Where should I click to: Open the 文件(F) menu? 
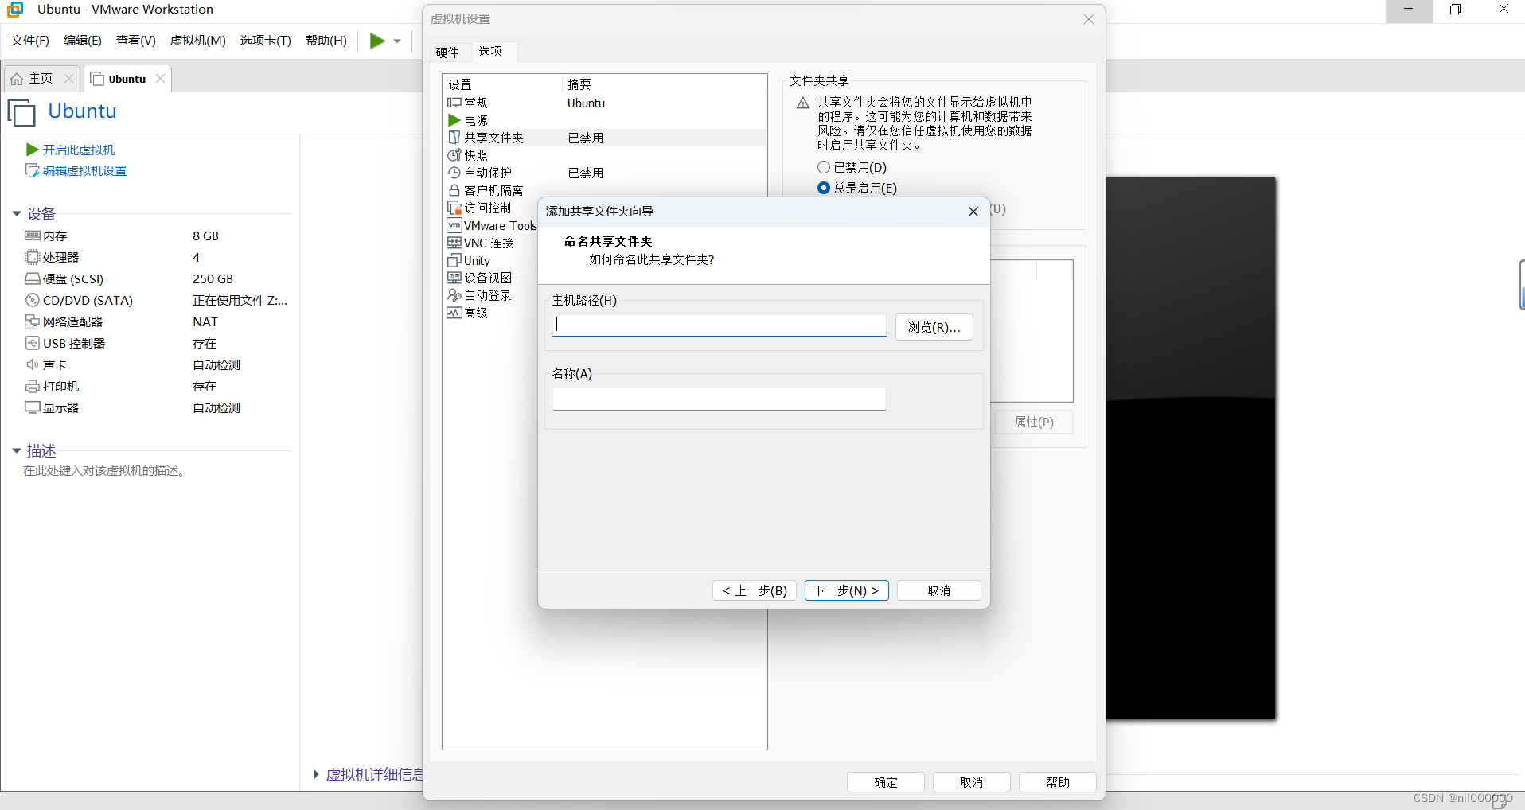click(x=30, y=41)
